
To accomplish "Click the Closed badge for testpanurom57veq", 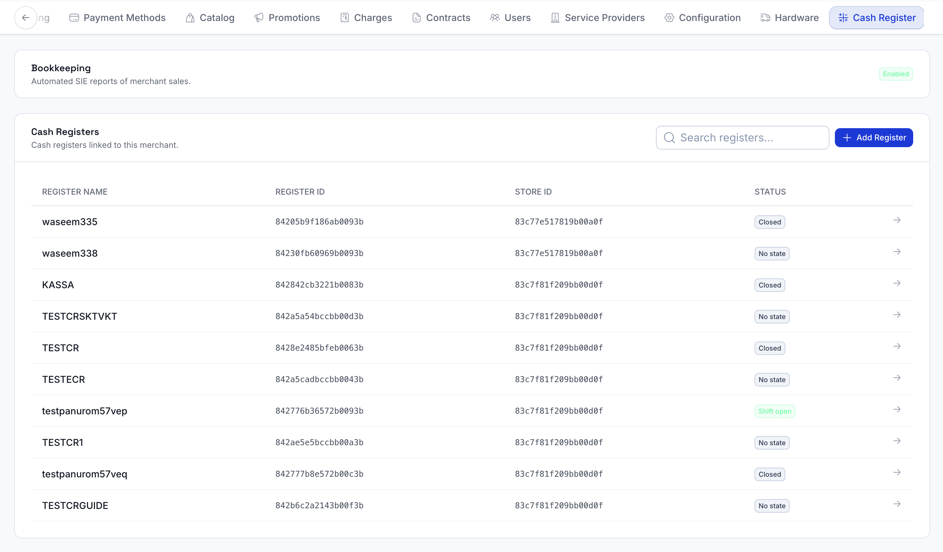I will point(770,474).
